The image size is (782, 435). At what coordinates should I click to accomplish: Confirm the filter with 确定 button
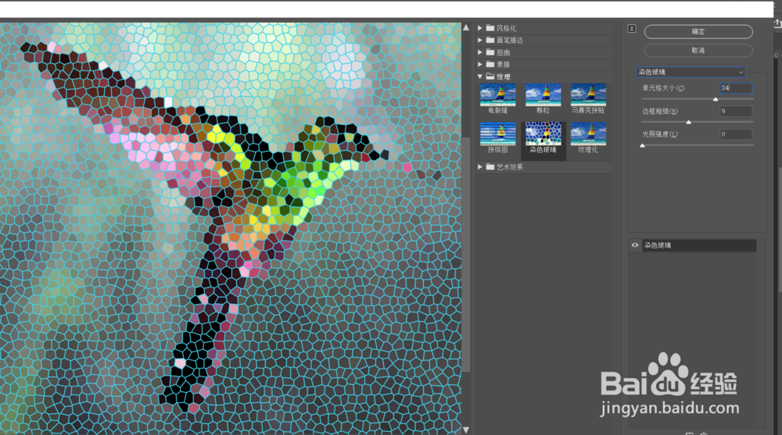click(x=698, y=31)
